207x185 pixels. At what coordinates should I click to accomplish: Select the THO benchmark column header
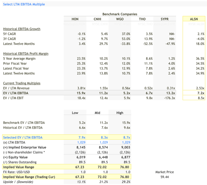click(142, 19)
